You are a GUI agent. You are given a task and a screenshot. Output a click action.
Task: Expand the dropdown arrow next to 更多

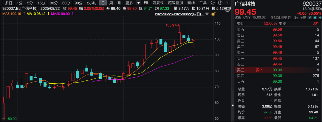[138, 3]
